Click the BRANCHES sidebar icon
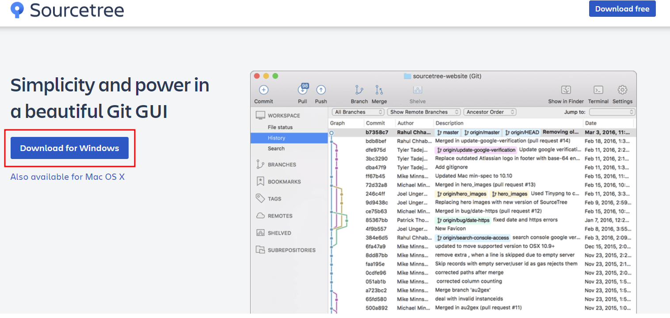This screenshot has width=670, height=318. tap(260, 164)
